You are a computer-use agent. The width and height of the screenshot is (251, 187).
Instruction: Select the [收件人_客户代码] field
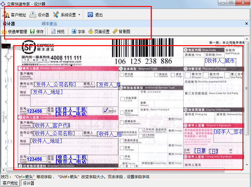tap(51, 125)
